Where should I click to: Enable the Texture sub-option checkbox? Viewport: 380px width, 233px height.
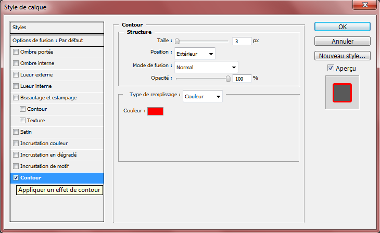pyautogui.click(x=23, y=121)
